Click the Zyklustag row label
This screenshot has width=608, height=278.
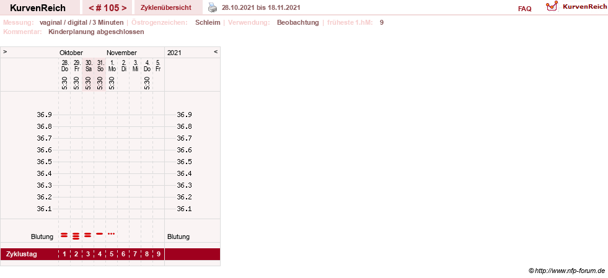tap(21, 254)
